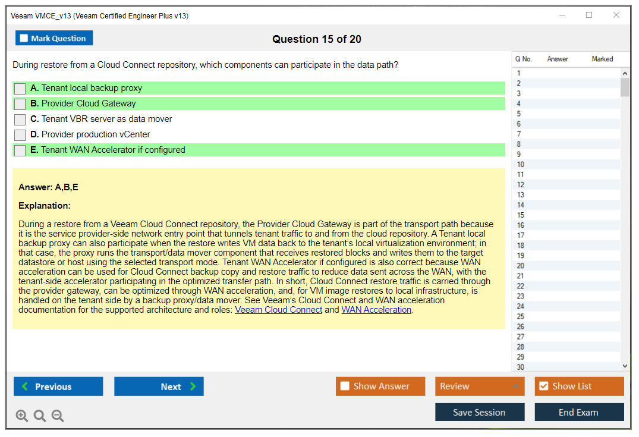The width and height of the screenshot is (639, 437).
Task: Uncheck the Show List checkbox
Action: click(544, 386)
